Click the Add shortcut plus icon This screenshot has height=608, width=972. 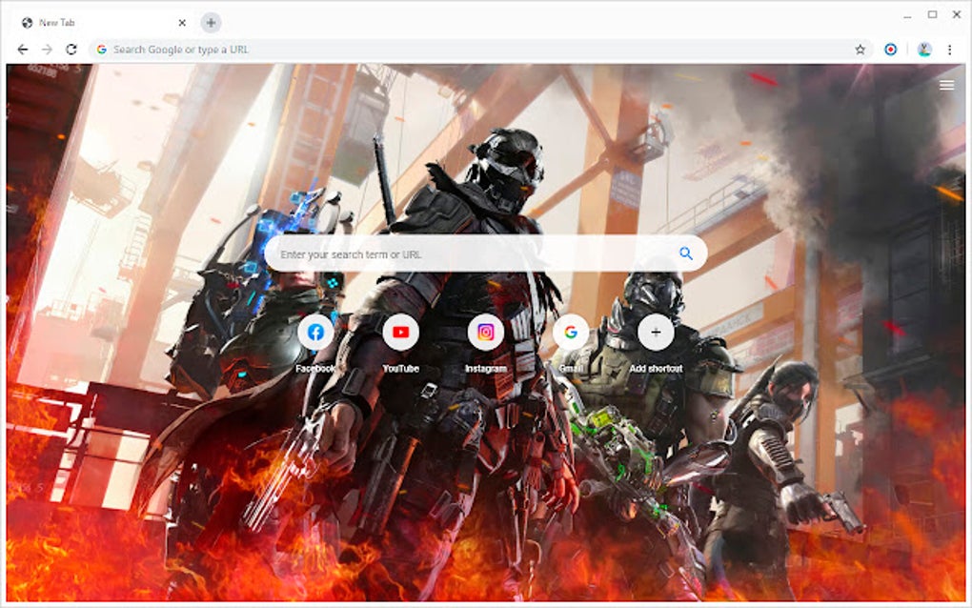655,332
